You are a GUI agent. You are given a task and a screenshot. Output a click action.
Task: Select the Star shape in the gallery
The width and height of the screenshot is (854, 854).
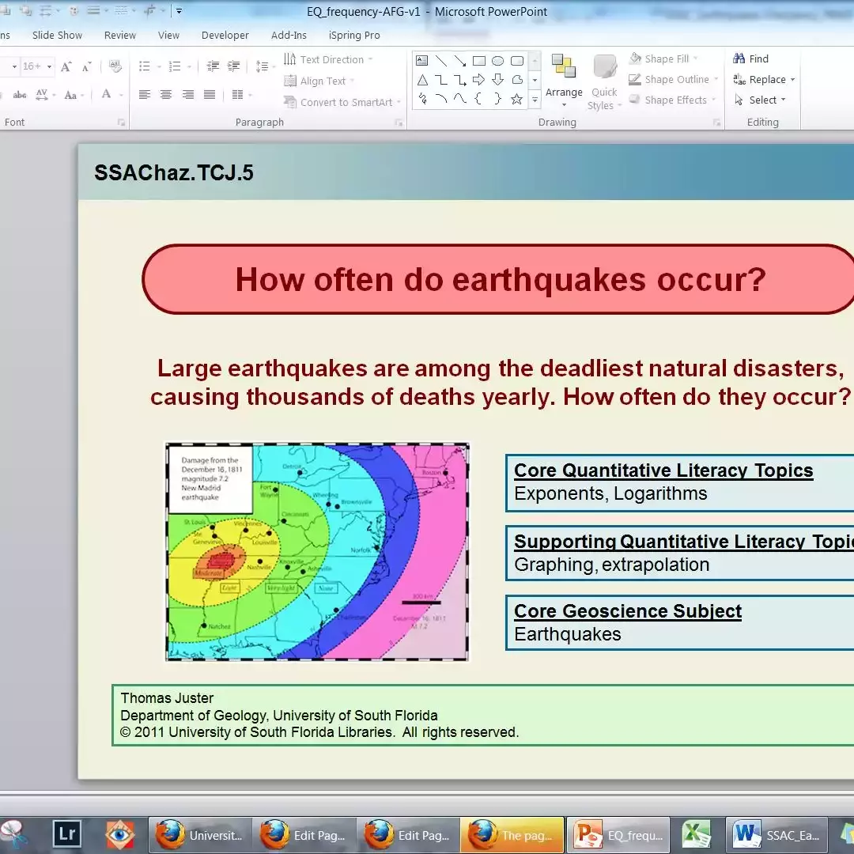click(x=516, y=98)
